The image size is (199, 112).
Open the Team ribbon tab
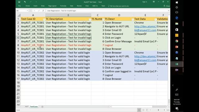point(103,6)
